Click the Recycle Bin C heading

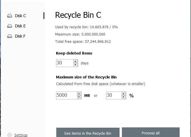pyautogui.click(x=78, y=15)
